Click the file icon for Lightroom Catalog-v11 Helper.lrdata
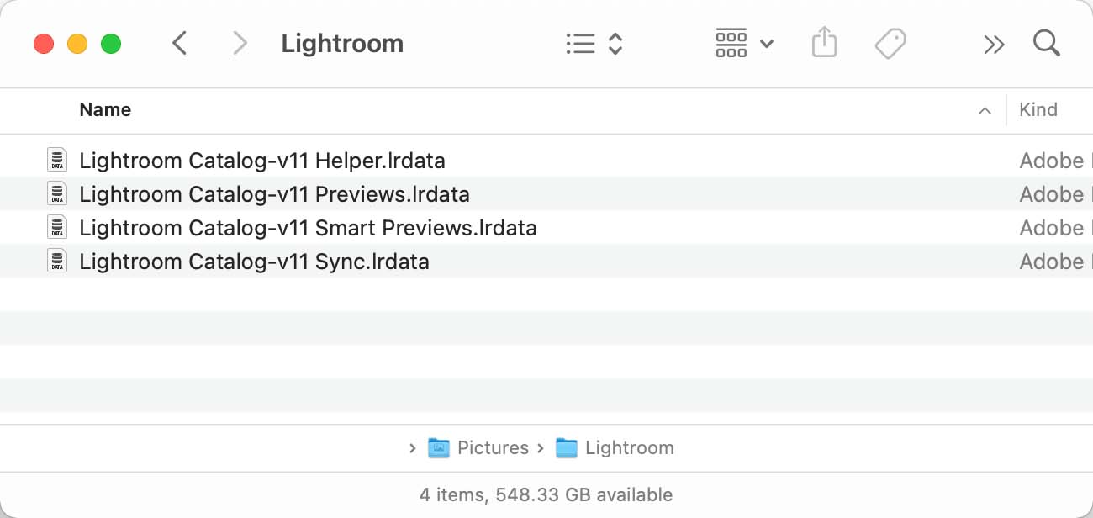 point(56,160)
